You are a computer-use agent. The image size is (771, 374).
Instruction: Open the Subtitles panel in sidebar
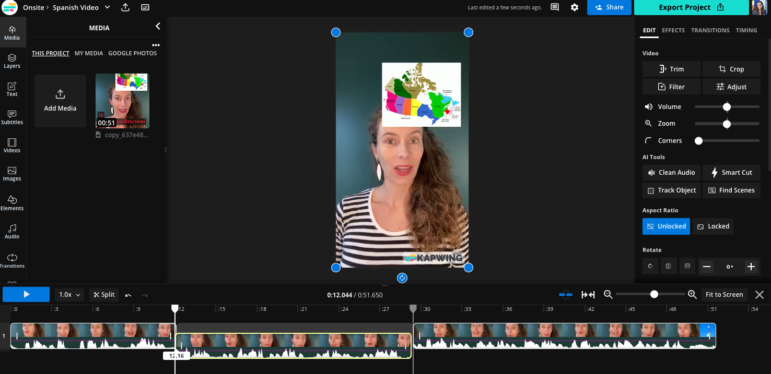click(12, 117)
